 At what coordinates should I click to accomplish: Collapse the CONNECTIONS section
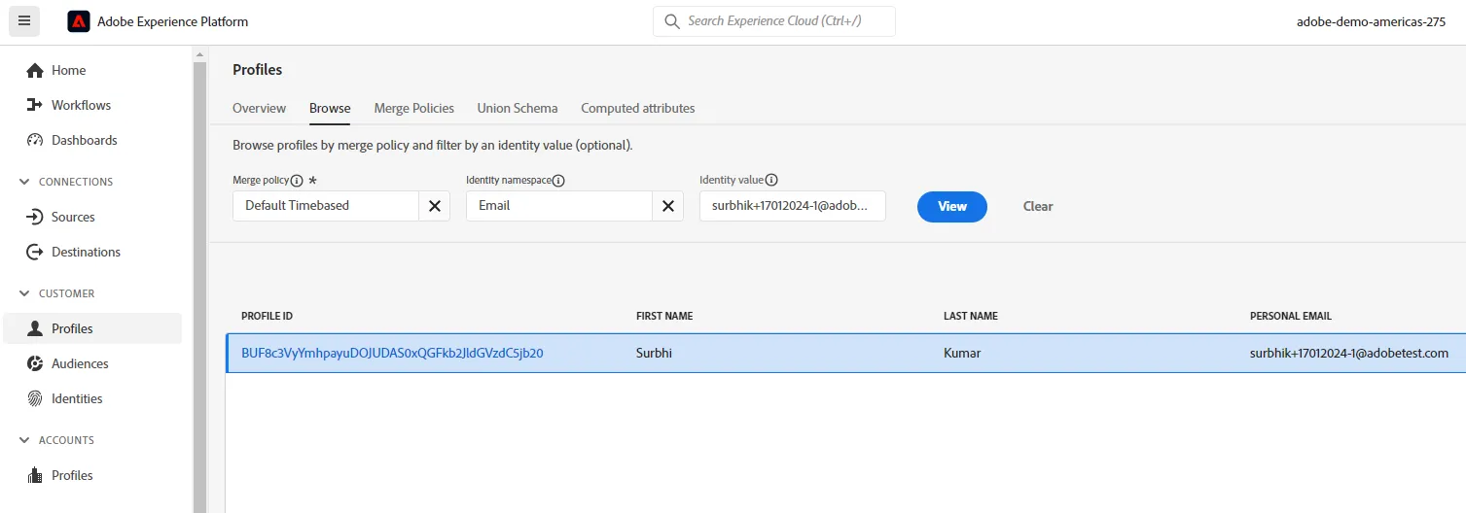click(x=25, y=182)
